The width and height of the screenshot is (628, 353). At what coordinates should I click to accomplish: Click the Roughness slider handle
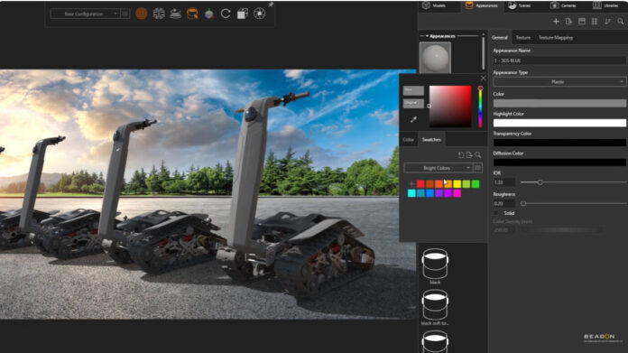(x=523, y=203)
